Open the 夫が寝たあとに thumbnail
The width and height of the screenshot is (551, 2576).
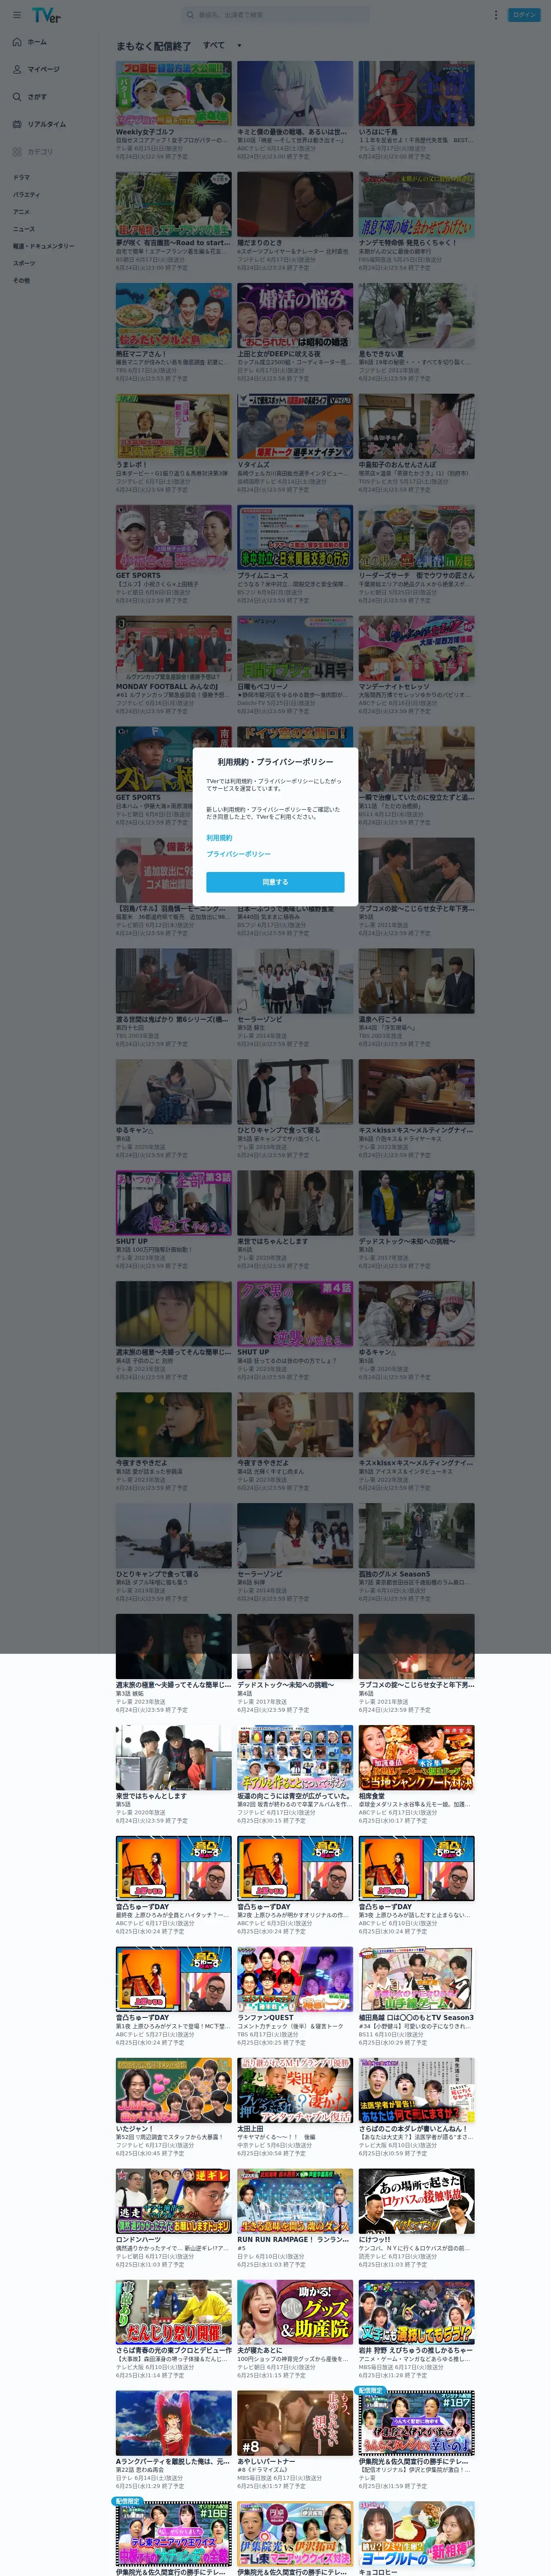(x=295, y=2313)
